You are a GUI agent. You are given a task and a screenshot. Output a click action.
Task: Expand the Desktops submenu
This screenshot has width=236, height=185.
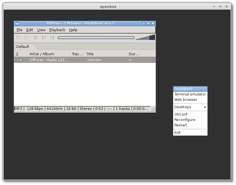(x=190, y=107)
